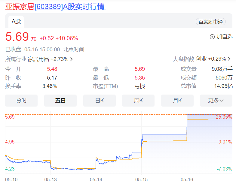
Task: Click the 05-14 date label on chart axis
Action: click(96, 179)
